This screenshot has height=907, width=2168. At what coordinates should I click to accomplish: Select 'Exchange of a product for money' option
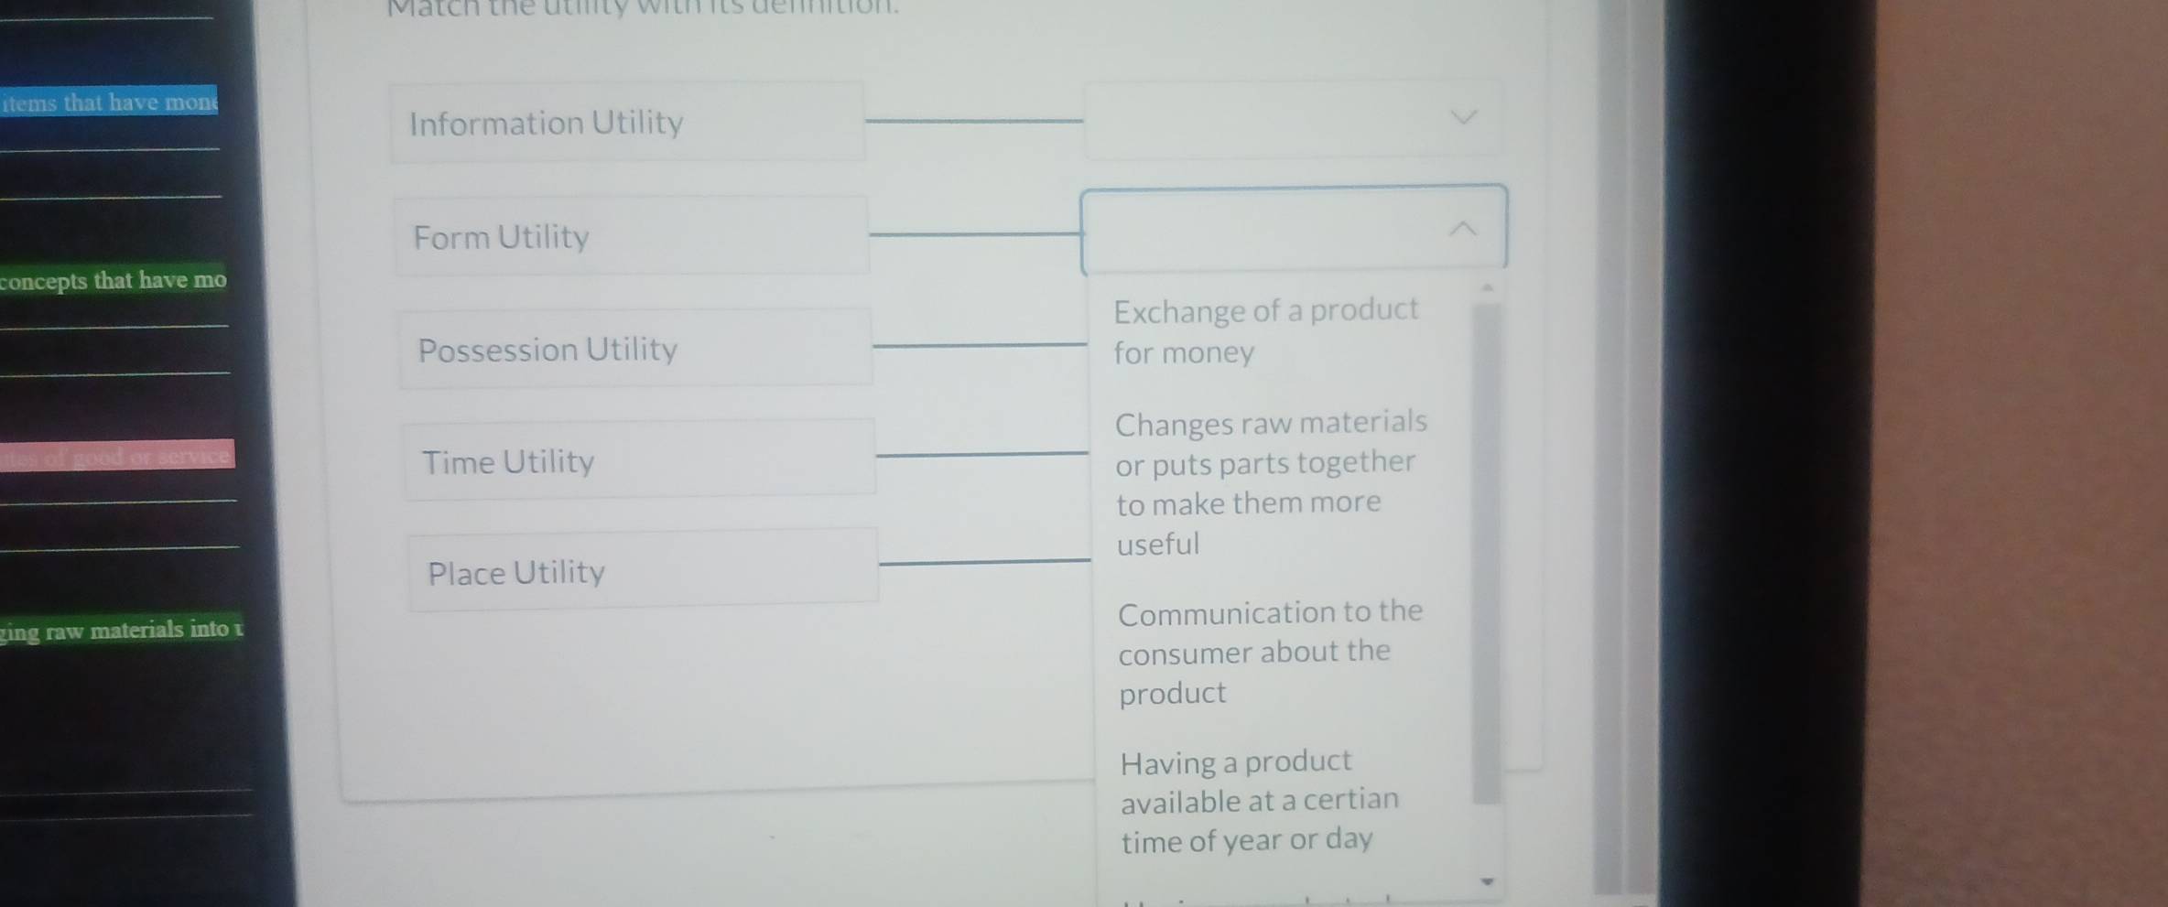pyautogui.click(x=1266, y=331)
